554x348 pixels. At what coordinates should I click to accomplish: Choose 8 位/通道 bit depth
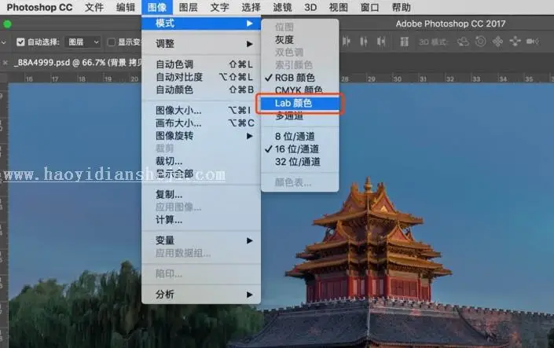click(x=299, y=137)
